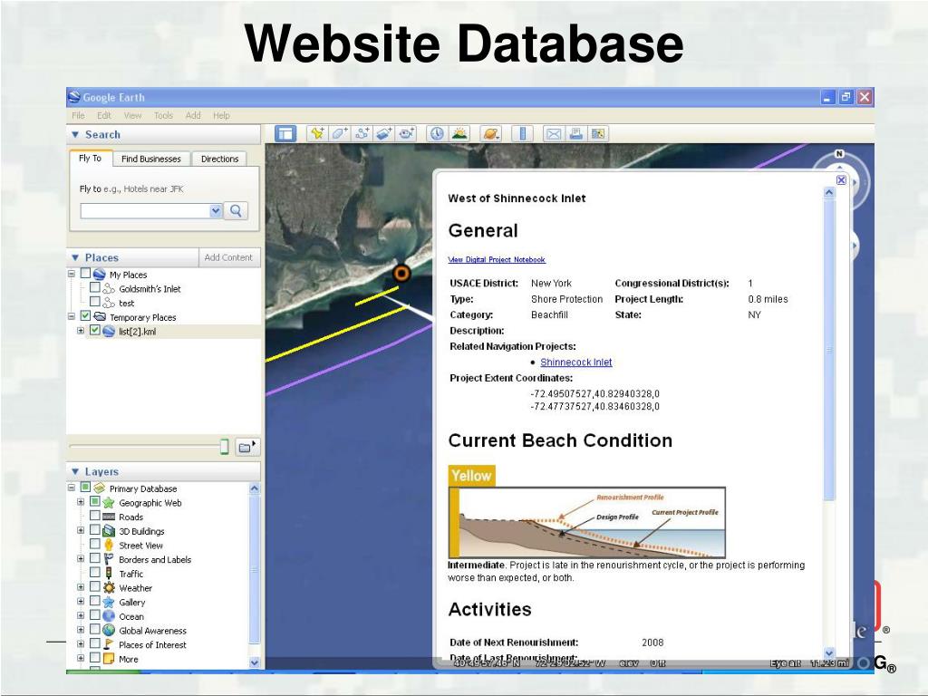Toggle the Roads layer checkbox
Image resolution: width=928 pixels, height=696 pixels.
click(94, 516)
